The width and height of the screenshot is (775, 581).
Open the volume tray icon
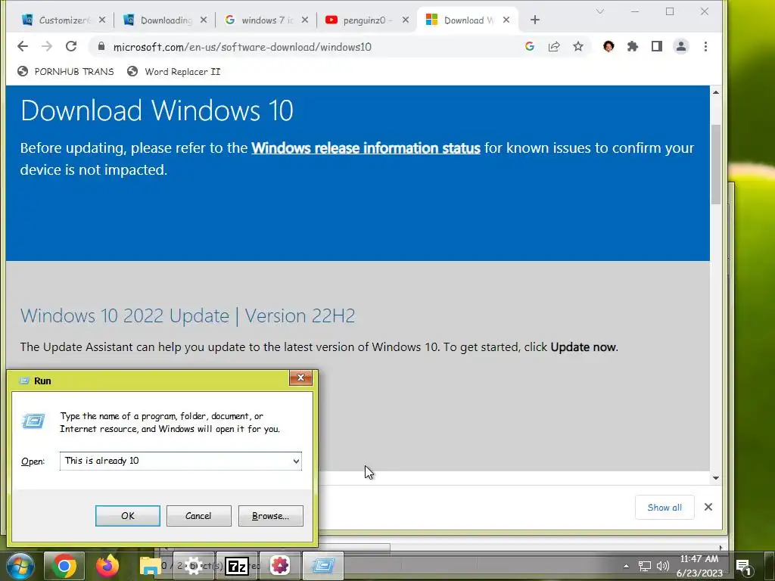pyautogui.click(x=662, y=566)
